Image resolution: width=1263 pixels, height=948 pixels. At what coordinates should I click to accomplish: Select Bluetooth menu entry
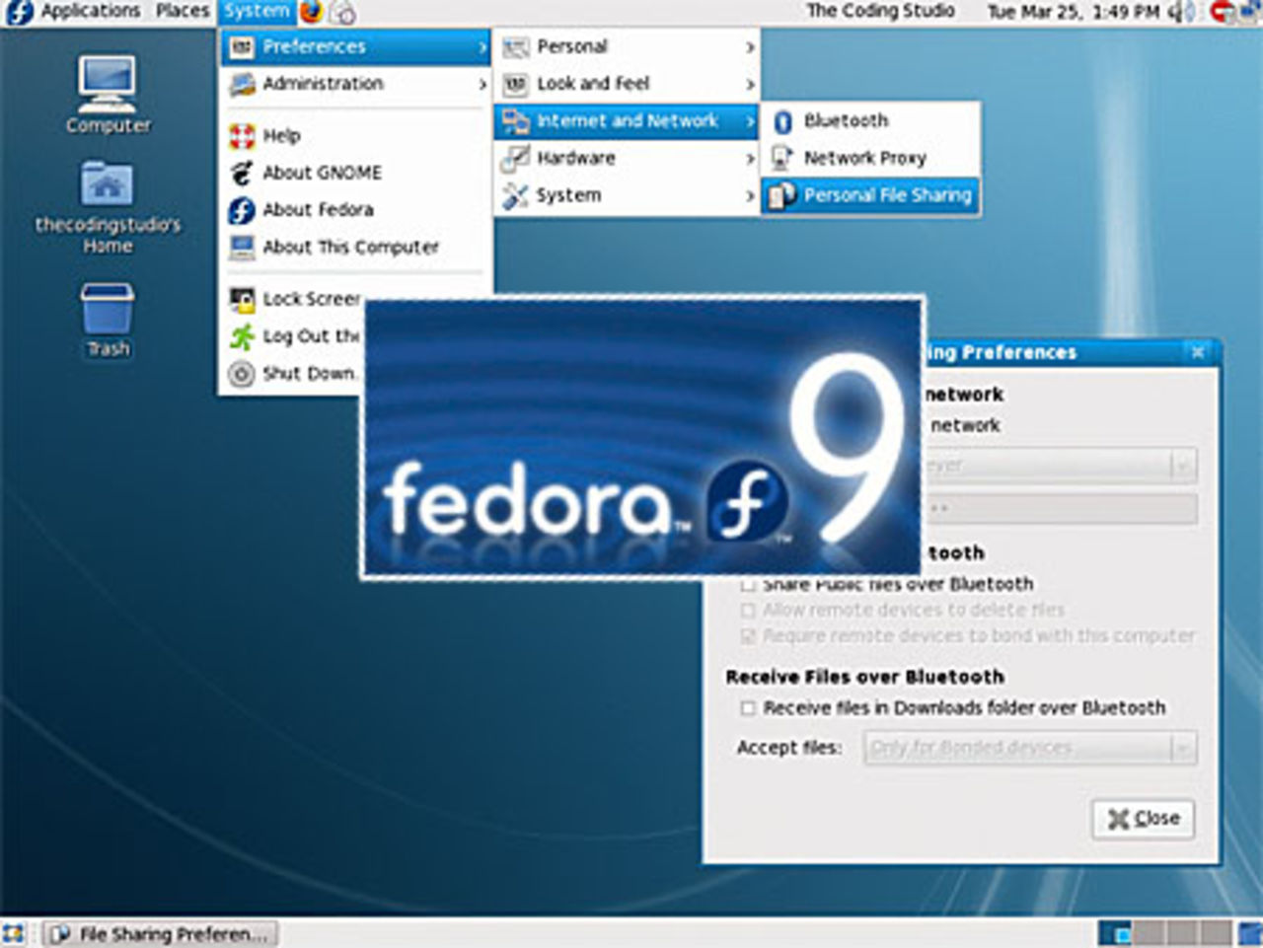point(871,121)
